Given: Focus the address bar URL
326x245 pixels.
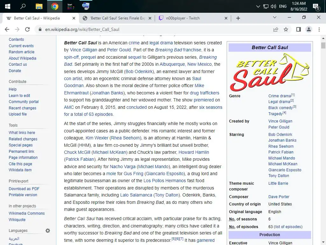Looking at the screenshot, I should point(82,29).
